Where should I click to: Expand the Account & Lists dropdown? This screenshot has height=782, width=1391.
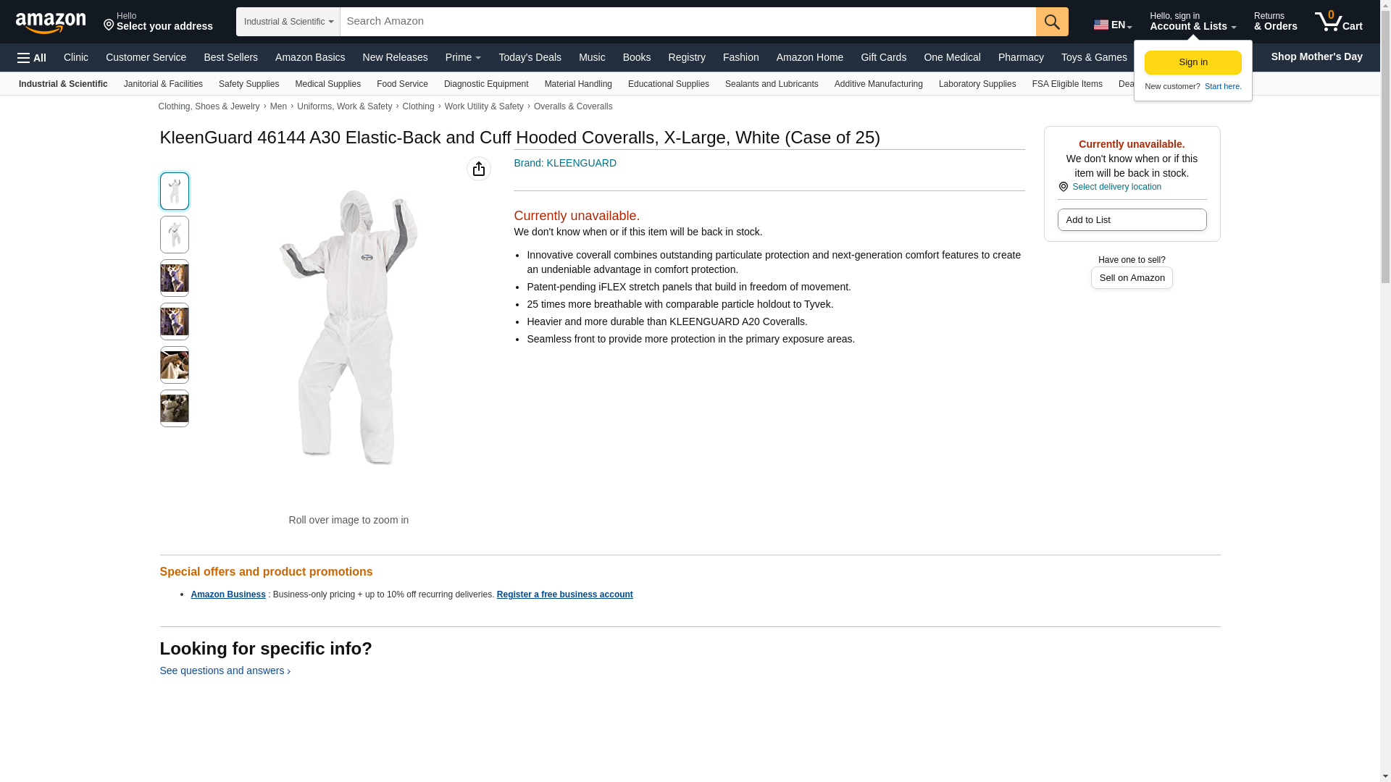pos(1192,21)
